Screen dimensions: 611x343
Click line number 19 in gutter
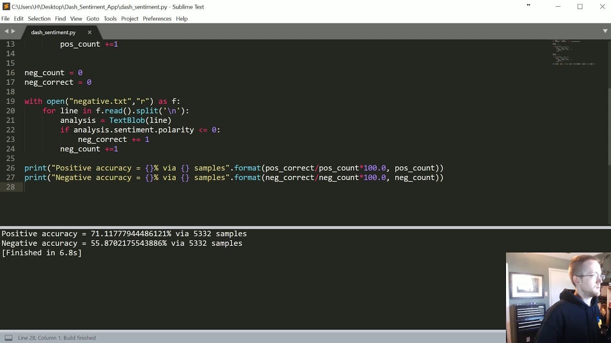[11, 101]
